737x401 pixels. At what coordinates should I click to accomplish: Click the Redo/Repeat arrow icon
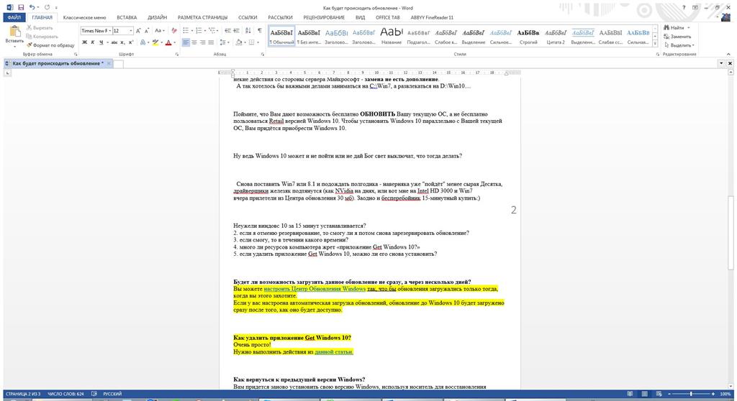coord(47,7)
